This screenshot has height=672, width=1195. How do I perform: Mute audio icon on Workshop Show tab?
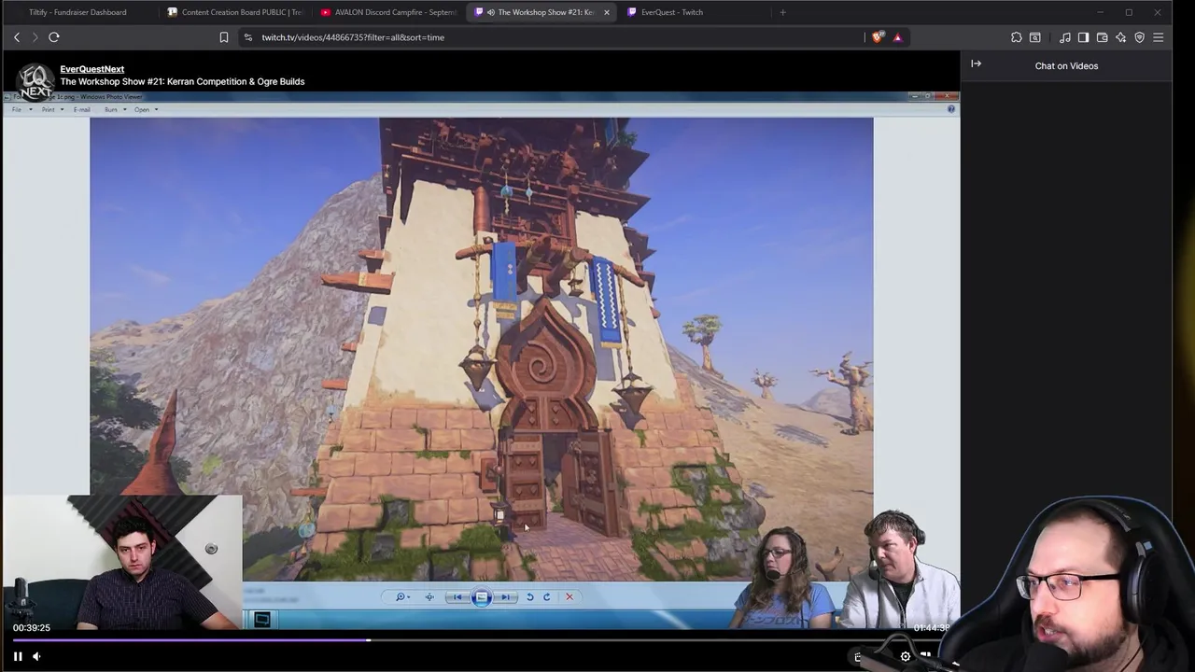pyautogui.click(x=491, y=12)
